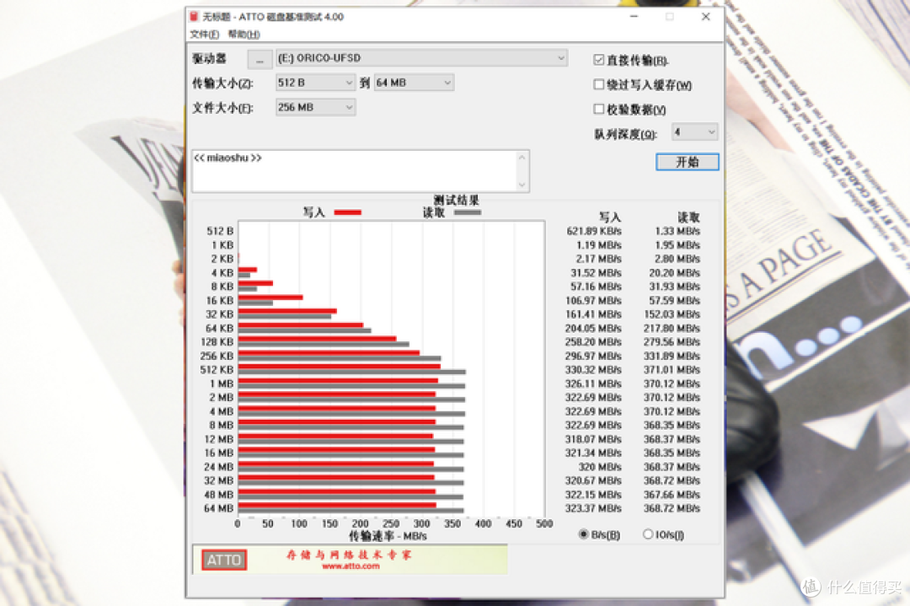Image resolution: width=910 pixels, height=606 pixels.
Task: Open the 帮助(H) menu
Action: [x=244, y=35]
